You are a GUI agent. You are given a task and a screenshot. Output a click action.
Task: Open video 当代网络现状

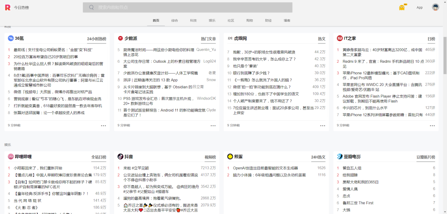coord(27,201)
